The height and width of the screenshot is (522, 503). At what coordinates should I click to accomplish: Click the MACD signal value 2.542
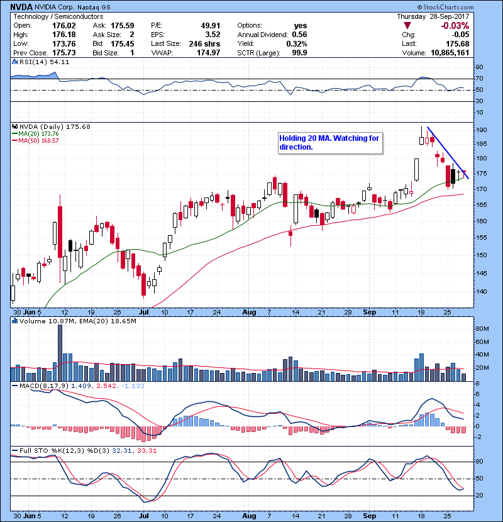106,386
